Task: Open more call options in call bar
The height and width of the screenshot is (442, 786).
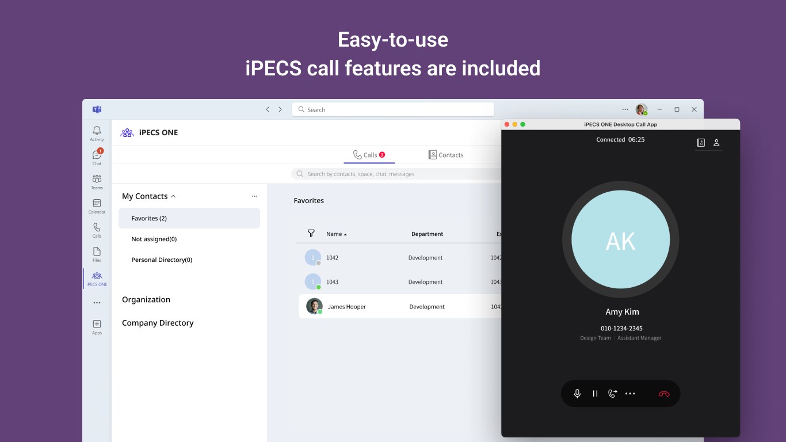Action: [x=630, y=394]
